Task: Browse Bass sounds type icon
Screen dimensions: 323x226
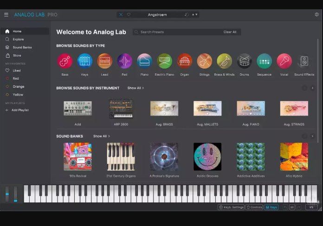Action: [x=65, y=61]
